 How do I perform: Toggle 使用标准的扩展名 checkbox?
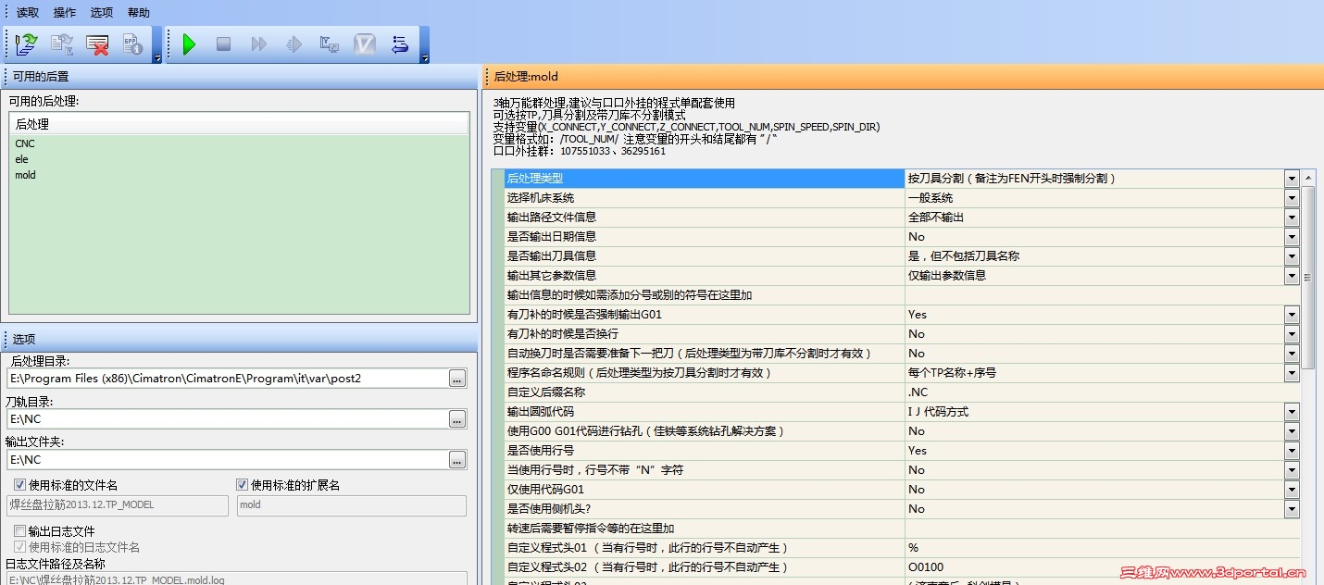tap(243, 484)
